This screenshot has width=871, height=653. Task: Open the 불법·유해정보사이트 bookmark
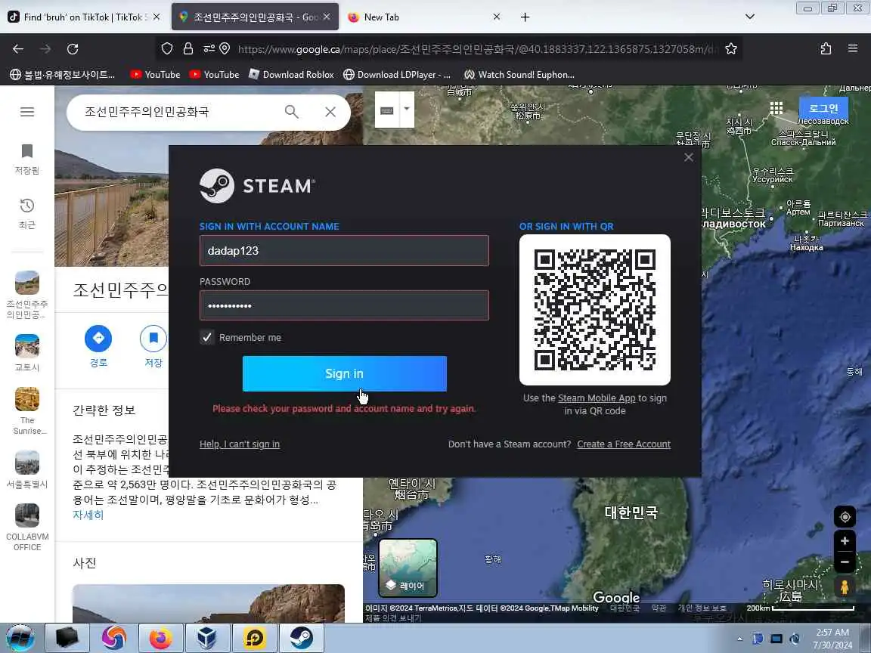coord(62,74)
